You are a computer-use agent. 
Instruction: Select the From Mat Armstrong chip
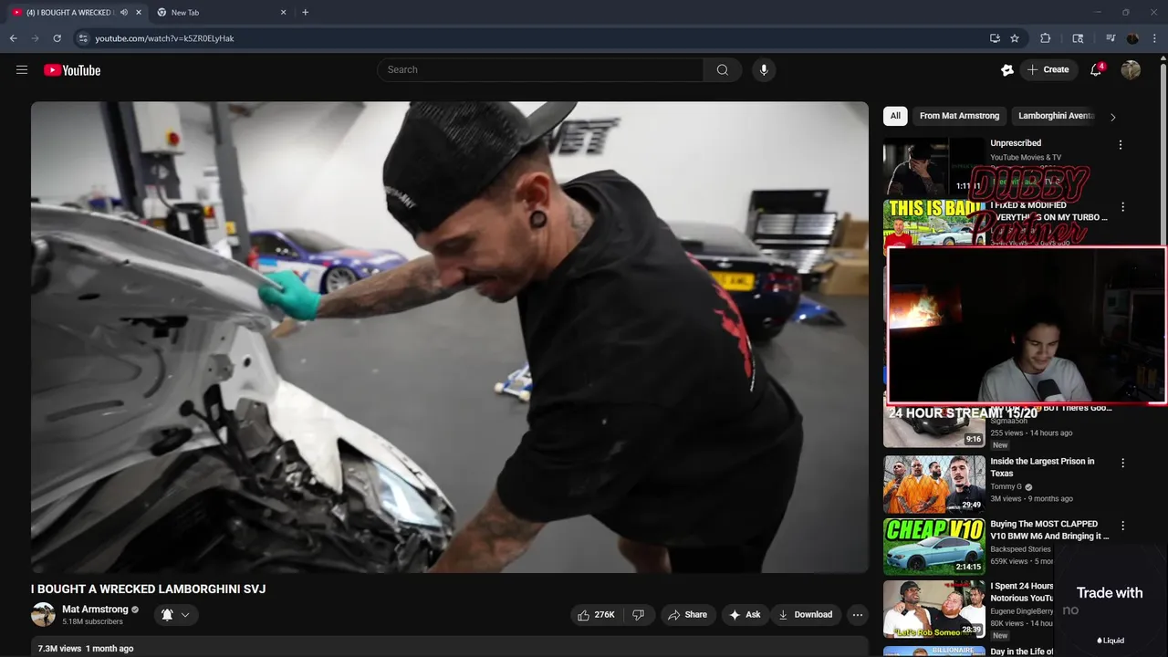(959, 116)
